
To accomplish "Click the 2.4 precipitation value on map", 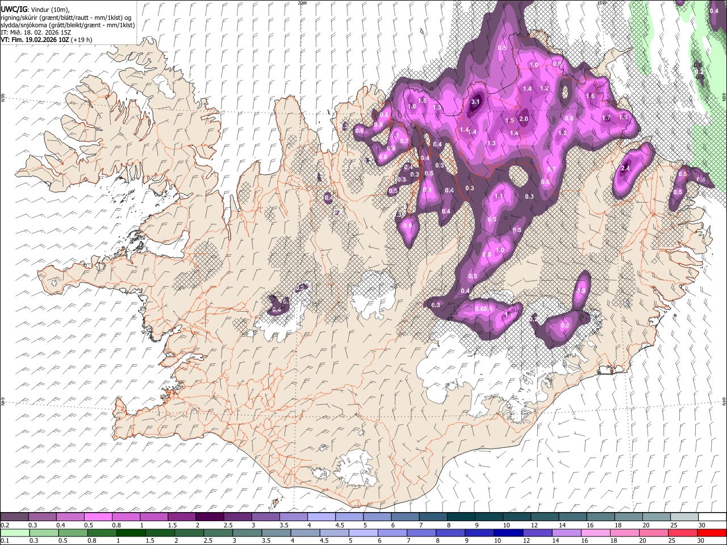I will 626,169.
